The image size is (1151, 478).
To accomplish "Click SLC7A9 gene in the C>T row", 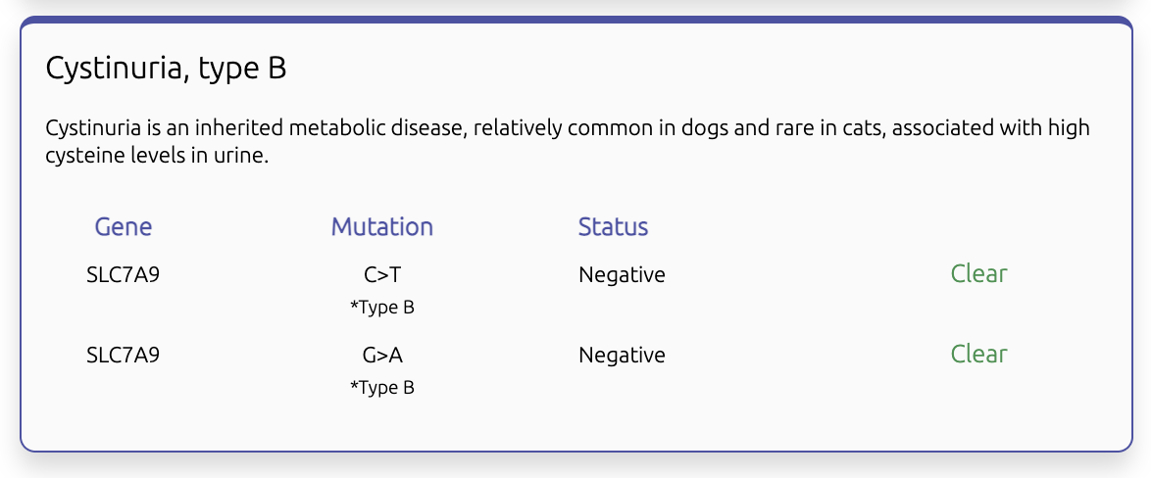I will (124, 275).
